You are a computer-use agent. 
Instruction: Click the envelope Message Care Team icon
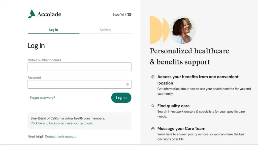pos(153,129)
